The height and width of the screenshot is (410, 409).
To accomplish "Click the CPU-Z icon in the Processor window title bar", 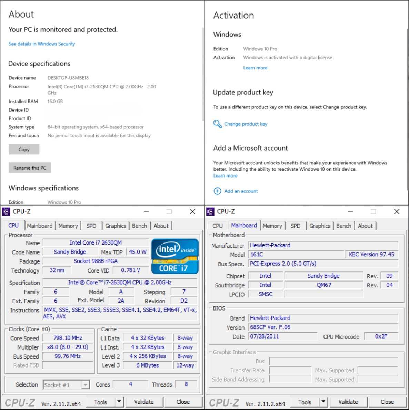I will click(x=6, y=211).
